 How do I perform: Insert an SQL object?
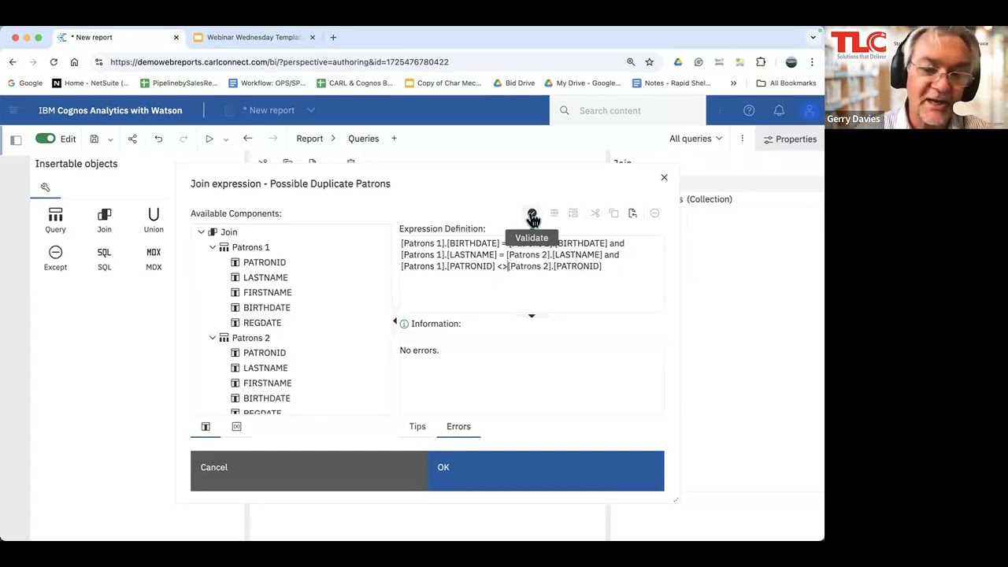pos(105,258)
